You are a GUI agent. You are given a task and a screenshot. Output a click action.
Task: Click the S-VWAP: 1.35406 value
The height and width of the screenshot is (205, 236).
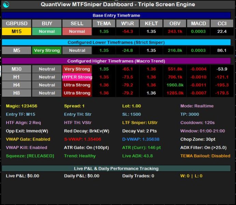coord(82,139)
